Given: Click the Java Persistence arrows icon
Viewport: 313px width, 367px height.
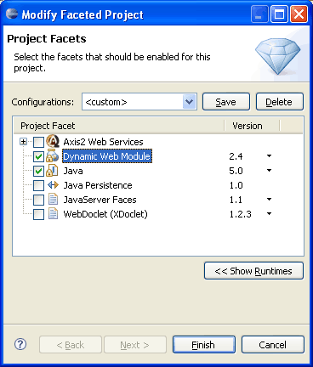Looking at the screenshot, I should pos(53,185).
